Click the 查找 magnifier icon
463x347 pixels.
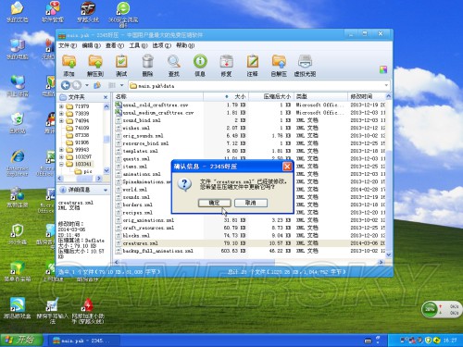coord(174,62)
